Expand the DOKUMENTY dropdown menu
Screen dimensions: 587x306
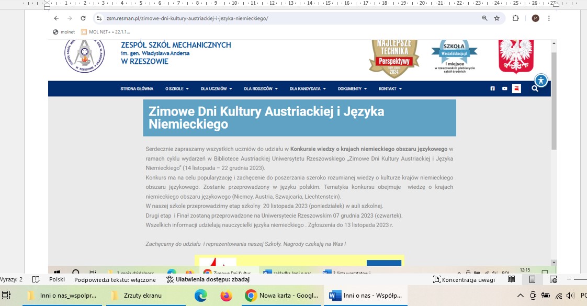pos(352,89)
